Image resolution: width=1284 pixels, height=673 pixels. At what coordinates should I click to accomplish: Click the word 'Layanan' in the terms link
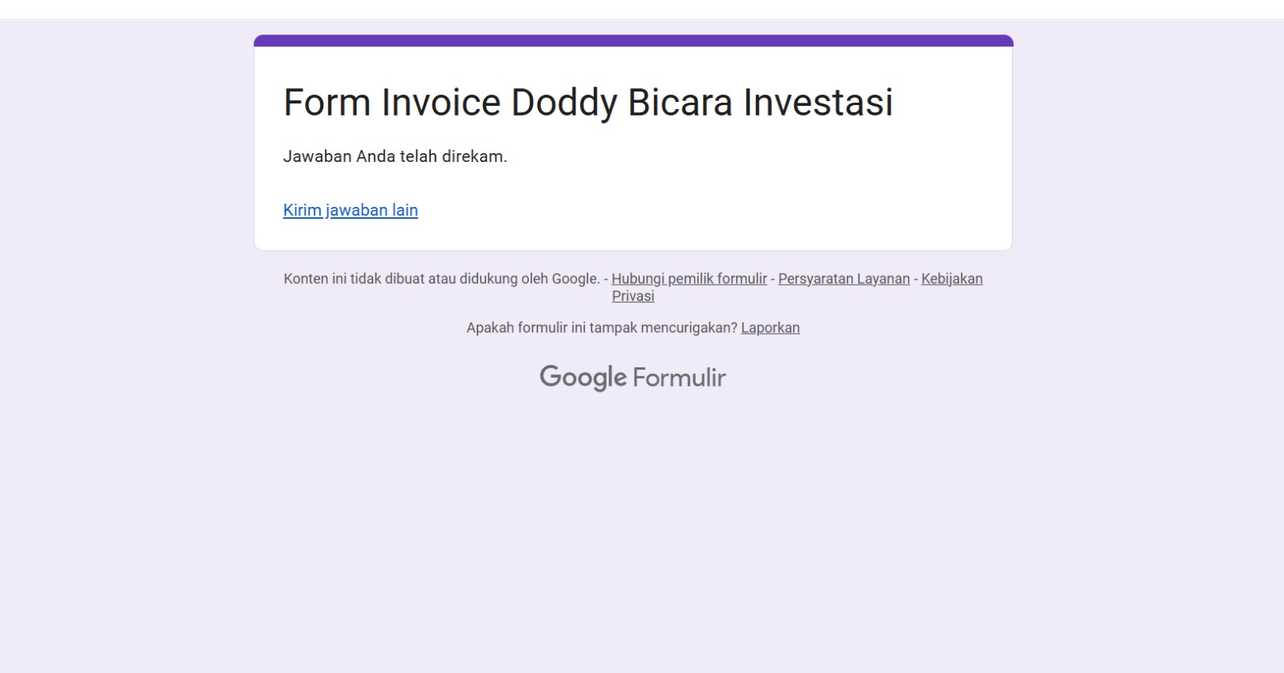click(883, 279)
